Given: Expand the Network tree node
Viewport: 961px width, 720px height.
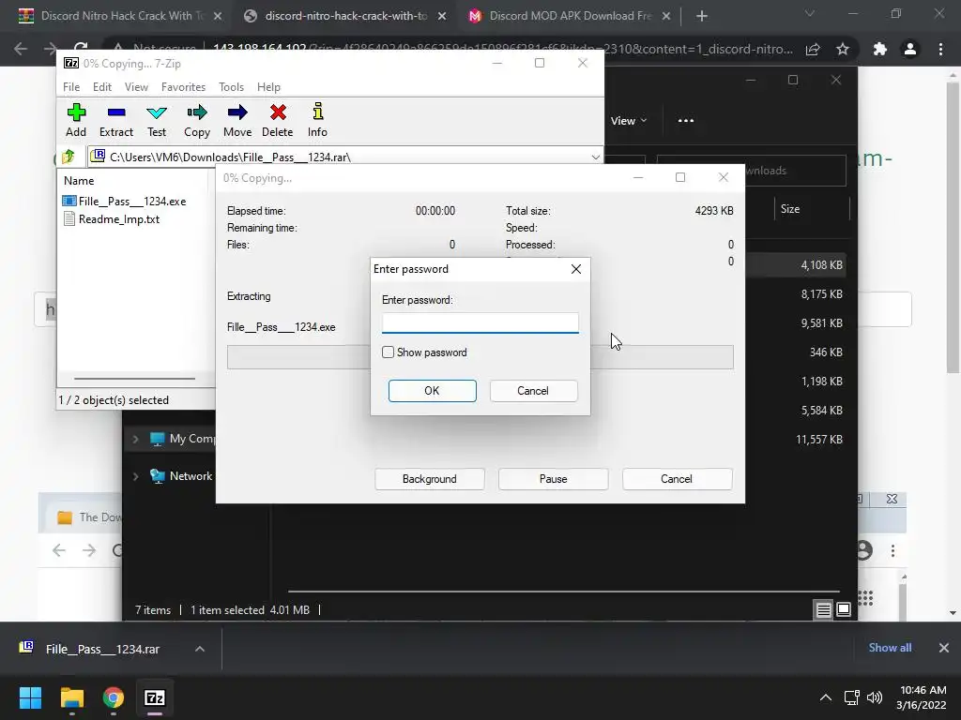Looking at the screenshot, I should 135,475.
